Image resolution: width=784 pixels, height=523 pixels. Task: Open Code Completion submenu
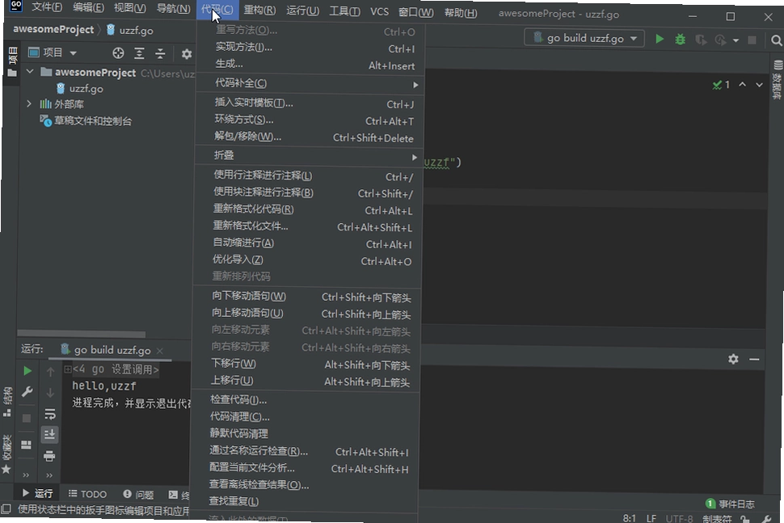pos(308,83)
